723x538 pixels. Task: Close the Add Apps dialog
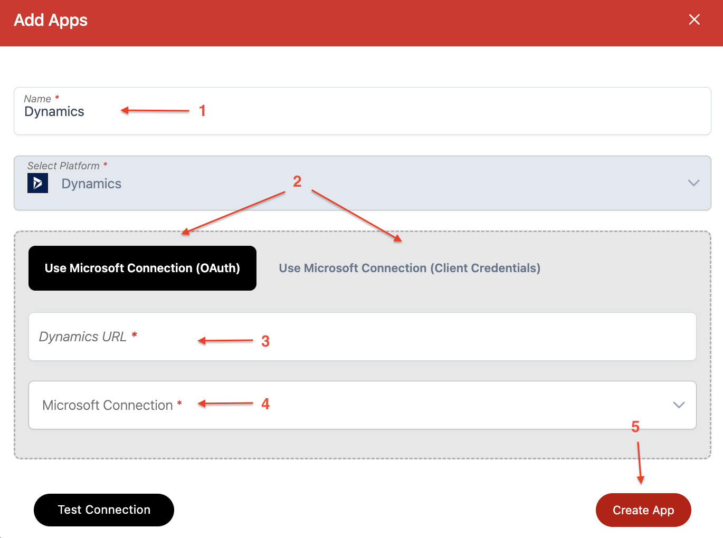click(694, 20)
